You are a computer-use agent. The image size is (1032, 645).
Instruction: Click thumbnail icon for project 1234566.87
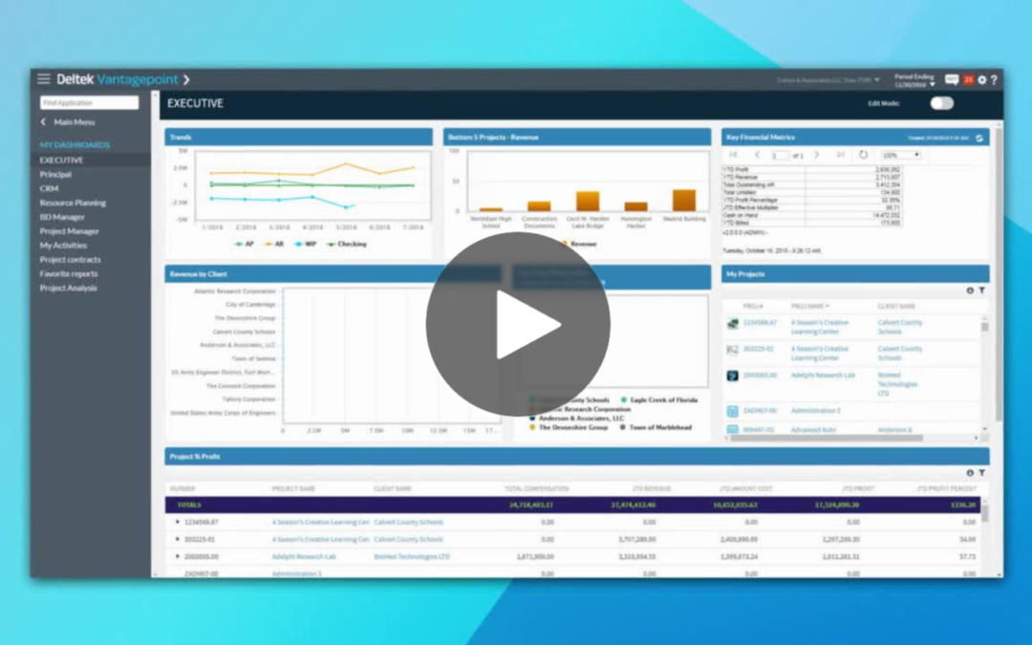click(x=733, y=323)
